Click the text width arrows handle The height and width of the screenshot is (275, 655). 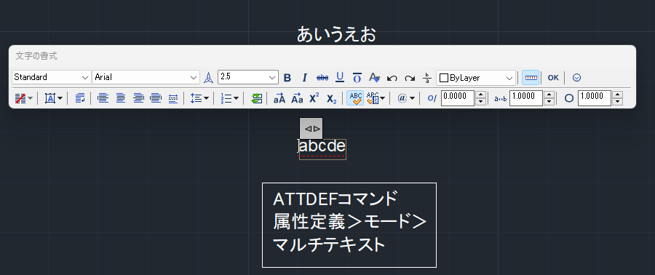tap(311, 128)
